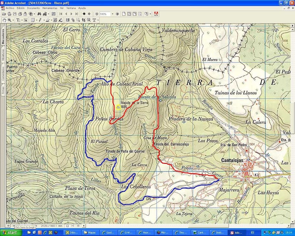Open the Marcadores side tab
Screen dimensions: 295x236
tap(3, 37)
